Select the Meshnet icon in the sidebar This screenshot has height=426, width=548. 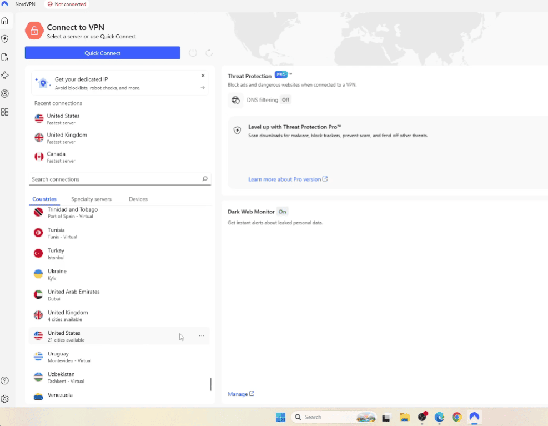(5, 74)
